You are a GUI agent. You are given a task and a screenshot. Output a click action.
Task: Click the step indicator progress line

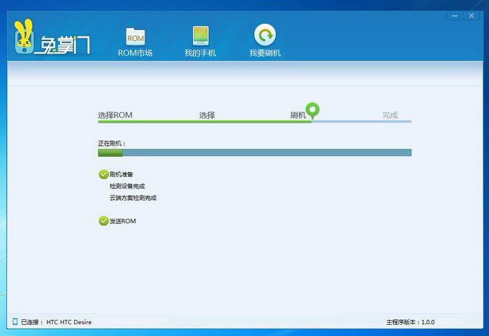click(x=254, y=121)
